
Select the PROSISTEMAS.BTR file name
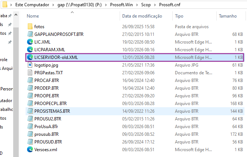pyautogui.click(x=52, y=111)
